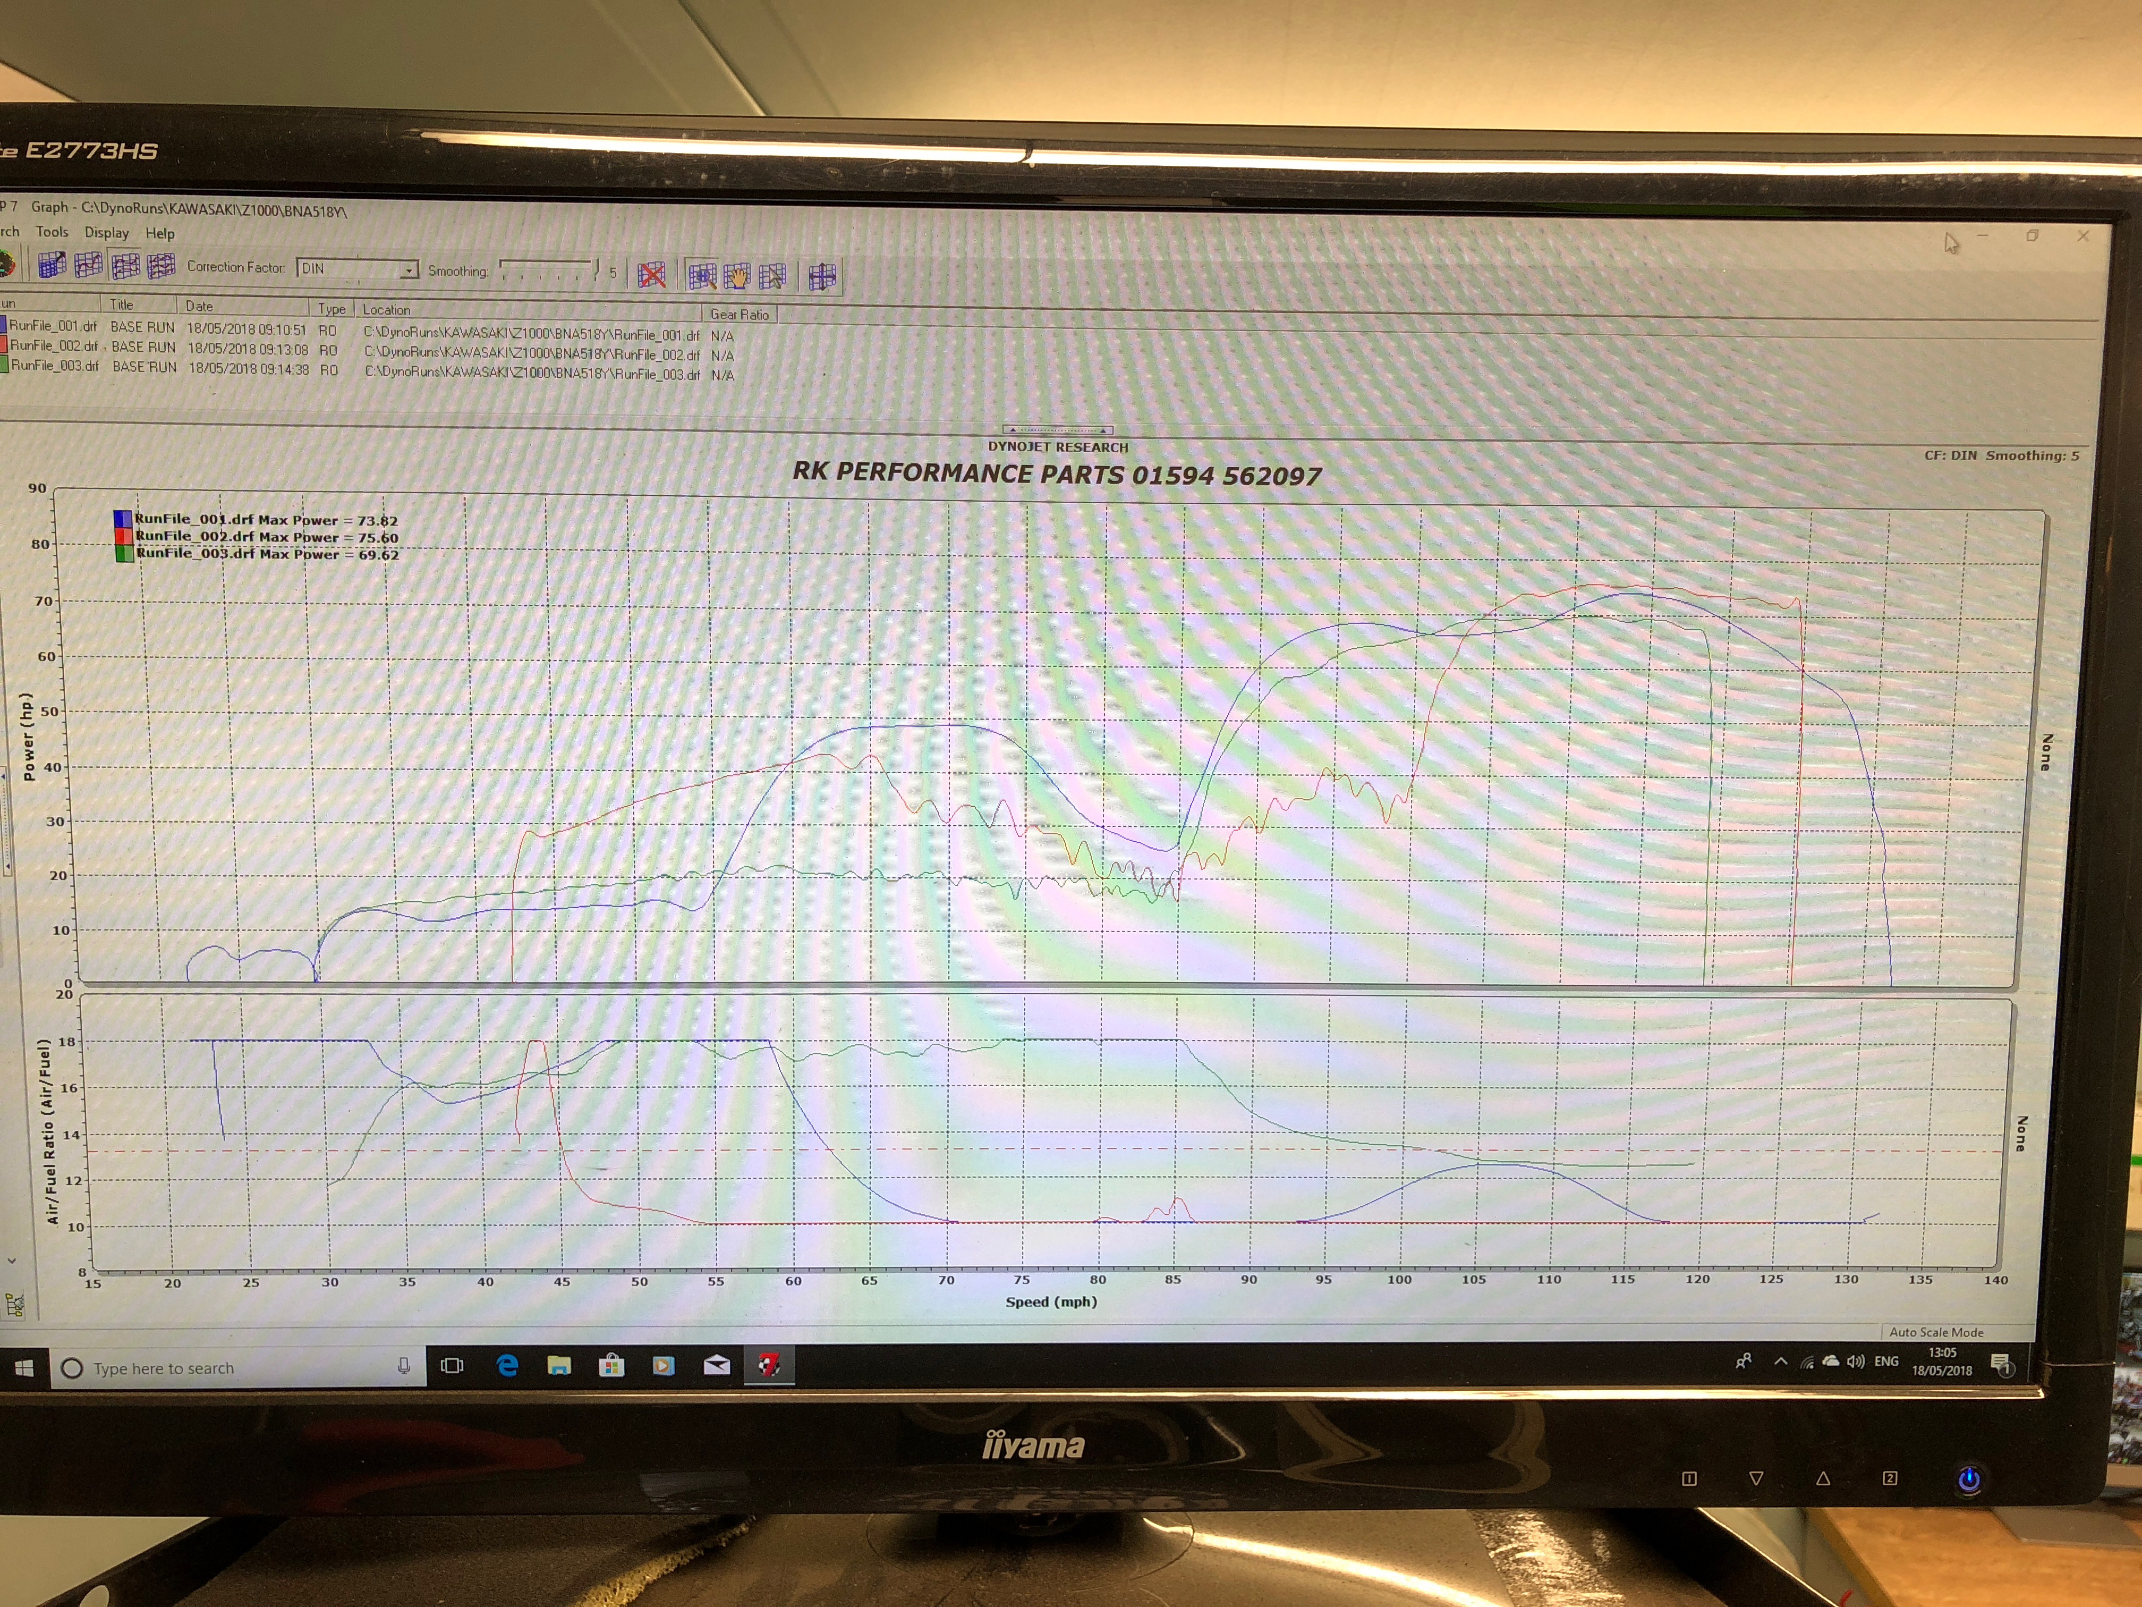2142x1607 pixels.
Task: Open the Correction Factor DIN dropdown
Action: [410, 270]
